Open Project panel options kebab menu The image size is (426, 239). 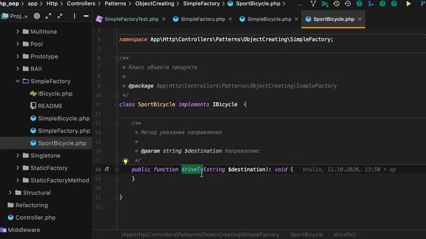(x=74, y=16)
